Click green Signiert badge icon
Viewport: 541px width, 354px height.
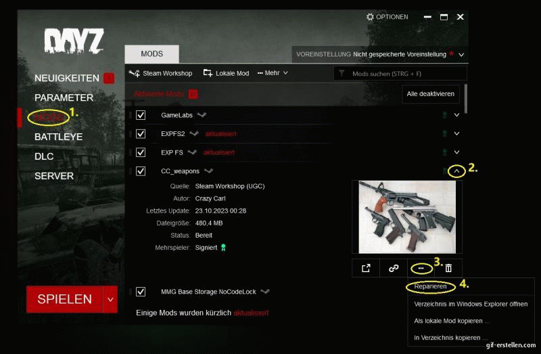tap(223, 248)
